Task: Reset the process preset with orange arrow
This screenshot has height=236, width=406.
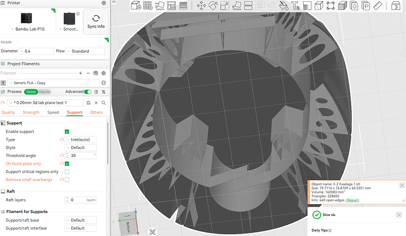Action: (3, 103)
